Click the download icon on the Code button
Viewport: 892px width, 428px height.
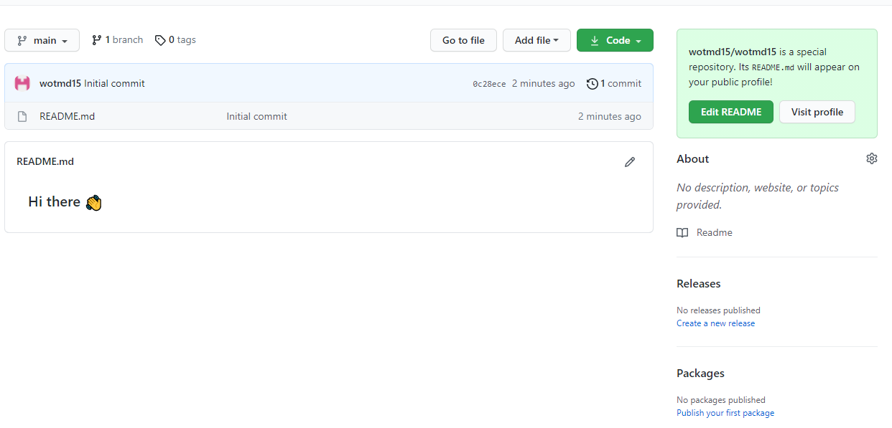595,40
